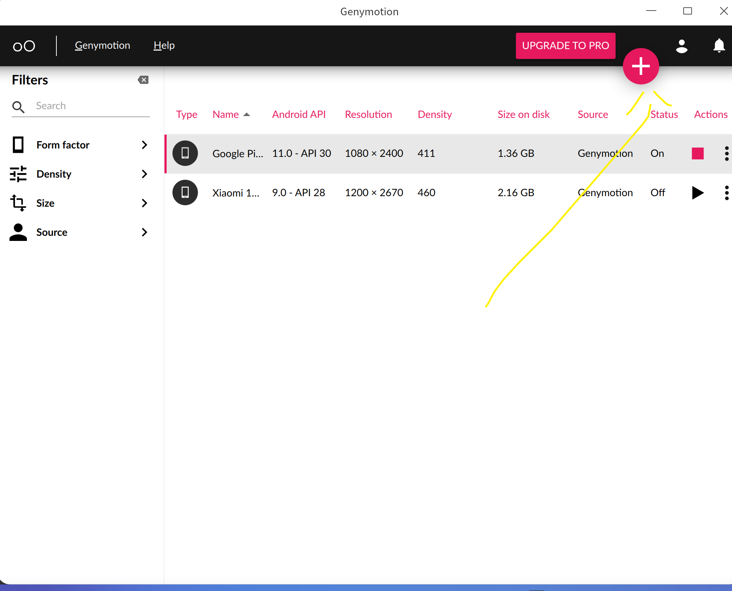The height and width of the screenshot is (591, 732).
Task: Click the '1.36 GB' size value
Action: pos(516,153)
